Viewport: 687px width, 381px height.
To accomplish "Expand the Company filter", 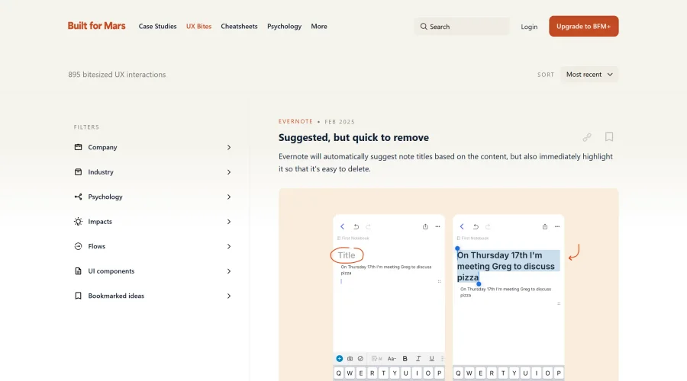I will click(x=153, y=147).
